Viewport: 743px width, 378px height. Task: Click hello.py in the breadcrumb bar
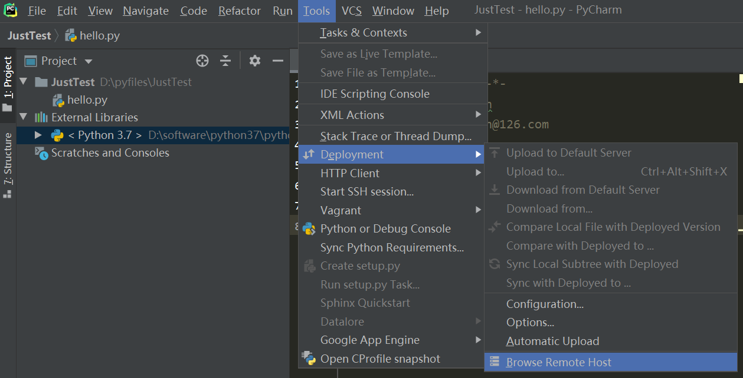click(100, 35)
